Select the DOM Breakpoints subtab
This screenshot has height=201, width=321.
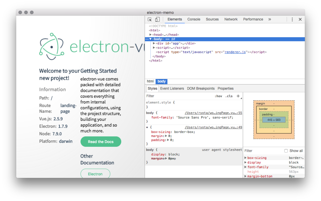tap(201, 89)
